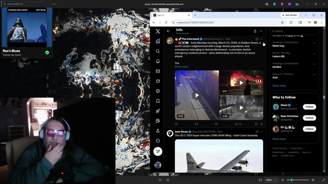This screenshot has height=184, width=328.
Task: Open Chrome extensions puzzle icon
Action: (291, 22)
